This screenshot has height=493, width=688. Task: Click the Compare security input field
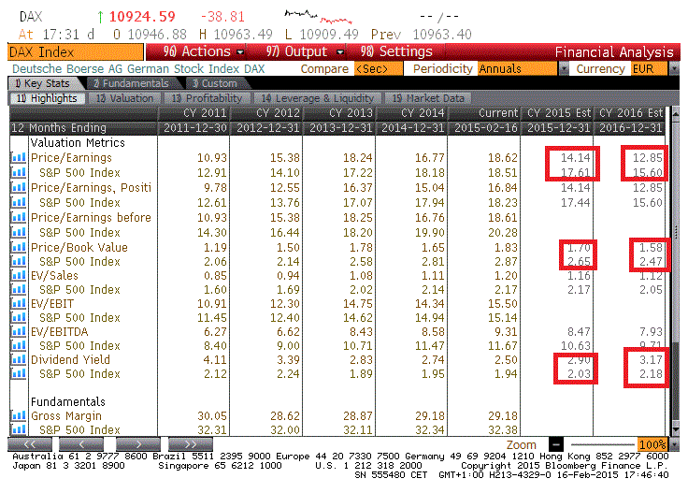point(379,69)
